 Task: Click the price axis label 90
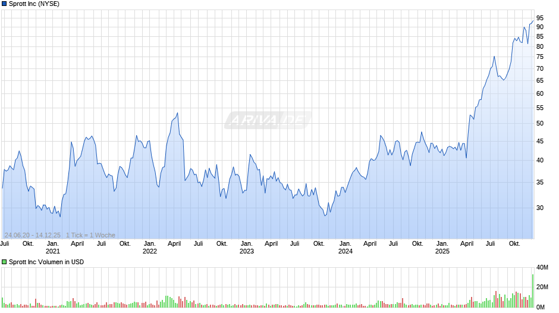[x=540, y=27]
